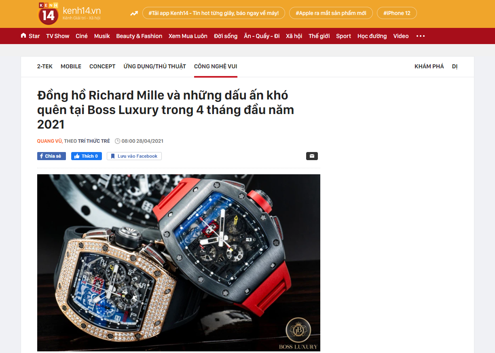Save article via Lưu vào Facebook

134,156
